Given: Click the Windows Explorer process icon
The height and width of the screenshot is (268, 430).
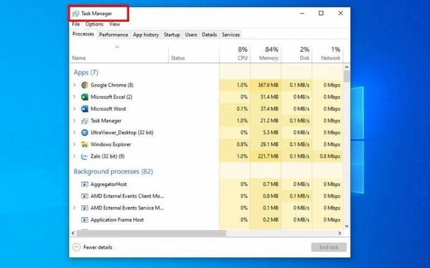Looking at the screenshot, I should pyautogui.click(x=84, y=144).
